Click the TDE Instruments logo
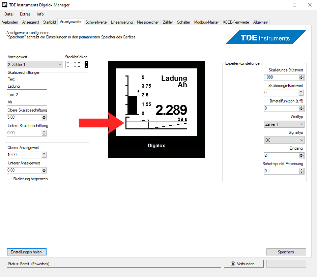Screen dimensions: 317x277 (266, 37)
